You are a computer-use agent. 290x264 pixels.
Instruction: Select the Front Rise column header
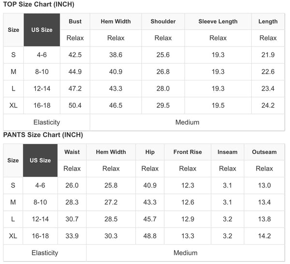pyautogui.click(x=188, y=152)
